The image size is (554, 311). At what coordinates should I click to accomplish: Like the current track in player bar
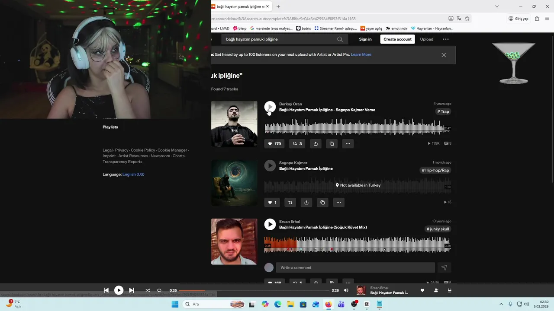tap(422, 291)
